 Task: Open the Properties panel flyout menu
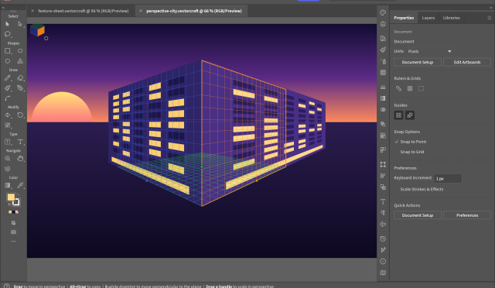pyautogui.click(x=490, y=18)
